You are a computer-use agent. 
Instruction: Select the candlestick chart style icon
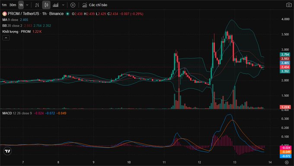pyautogui.click(x=46, y=5)
